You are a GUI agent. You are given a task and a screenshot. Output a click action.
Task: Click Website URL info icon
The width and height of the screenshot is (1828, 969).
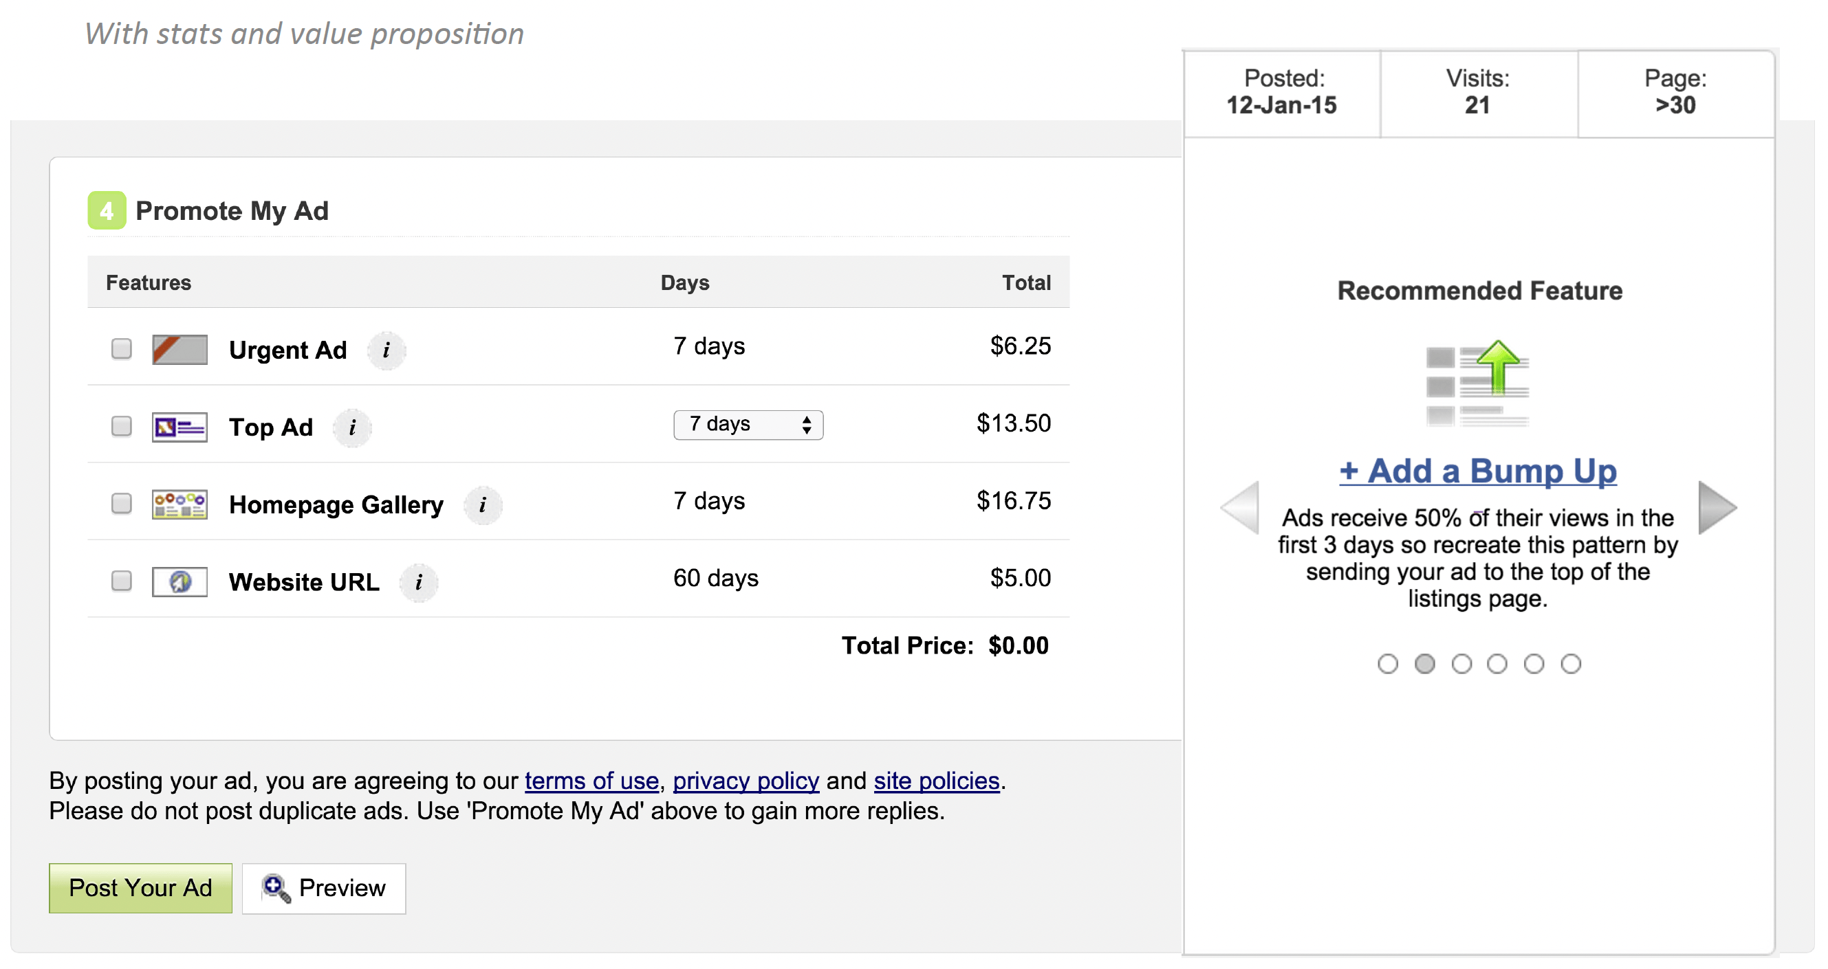tap(419, 582)
